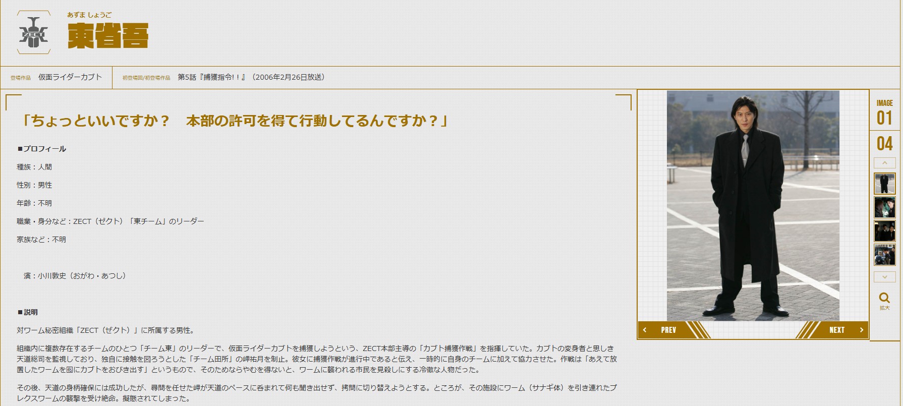Click the series title 仮面ライダーカブト

click(x=70, y=77)
